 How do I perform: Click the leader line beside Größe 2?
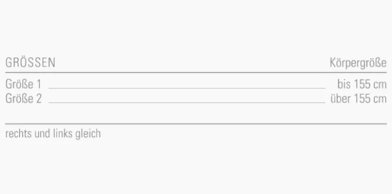pyautogui.click(x=187, y=102)
